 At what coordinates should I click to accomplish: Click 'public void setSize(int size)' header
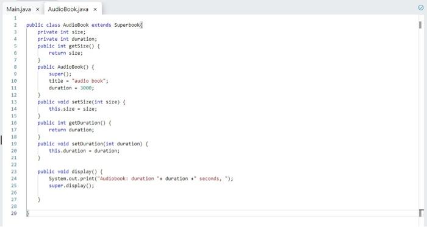pyautogui.click(x=81, y=102)
